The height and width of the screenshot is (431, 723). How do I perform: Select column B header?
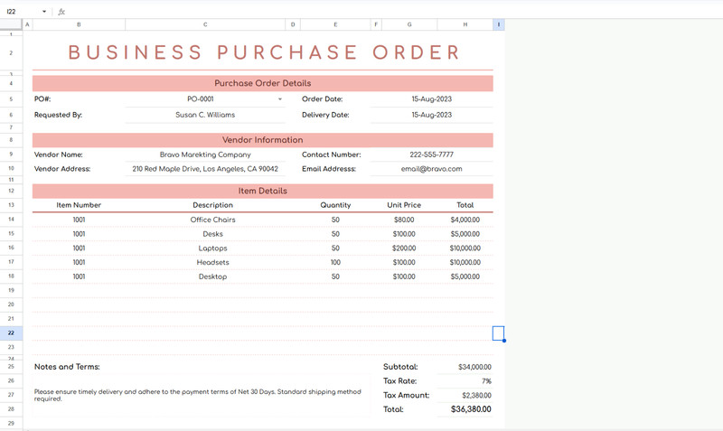click(x=79, y=24)
